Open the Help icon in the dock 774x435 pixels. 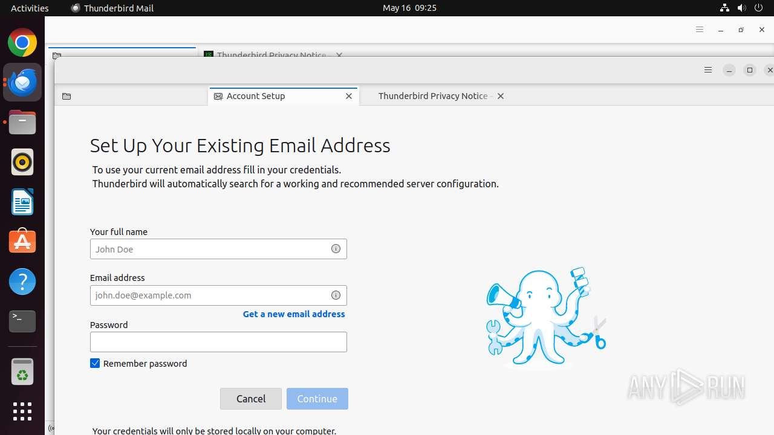[x=22, y=282]
